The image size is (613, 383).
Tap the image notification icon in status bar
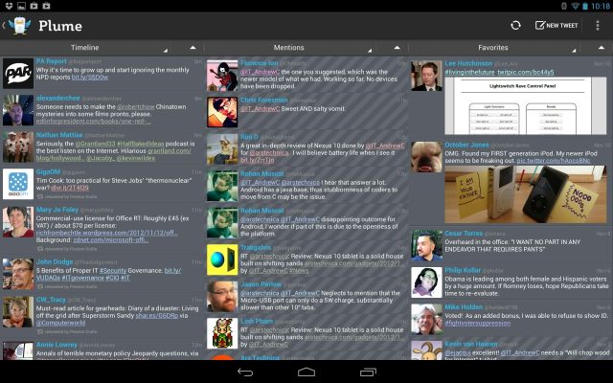tap(21, 6)
